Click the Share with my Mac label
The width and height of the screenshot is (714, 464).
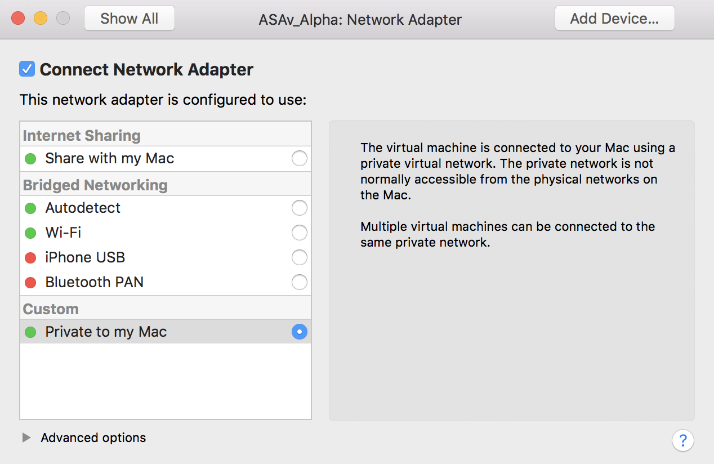(x=110, y=159)
